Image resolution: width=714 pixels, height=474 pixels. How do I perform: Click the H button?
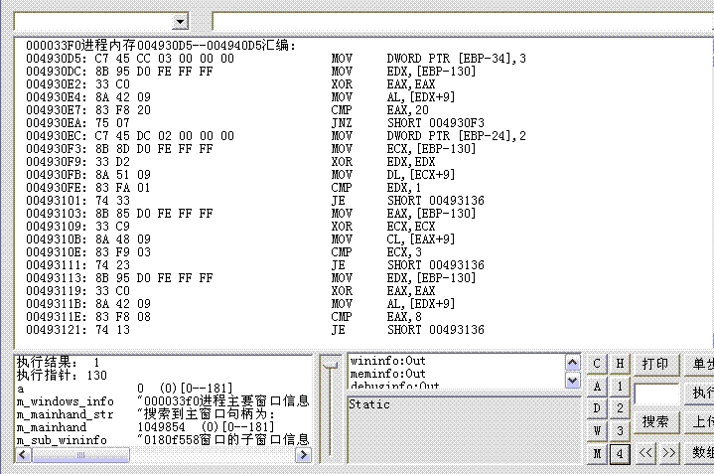point(620,364)
